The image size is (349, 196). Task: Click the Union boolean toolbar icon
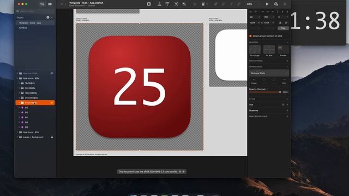pos(216,4)
